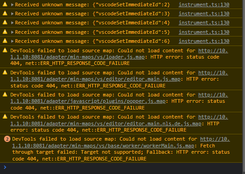Image resolution: width=245 pixels, height=174 pixels.
Task: Expand the vscodeSetImmediateId 5 message
Action: coord(12,32)
